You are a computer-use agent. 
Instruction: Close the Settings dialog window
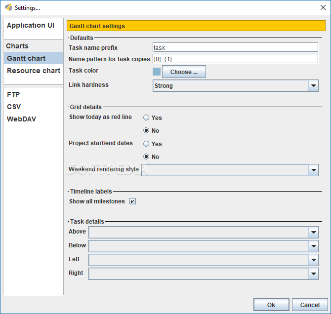point(323,7)
